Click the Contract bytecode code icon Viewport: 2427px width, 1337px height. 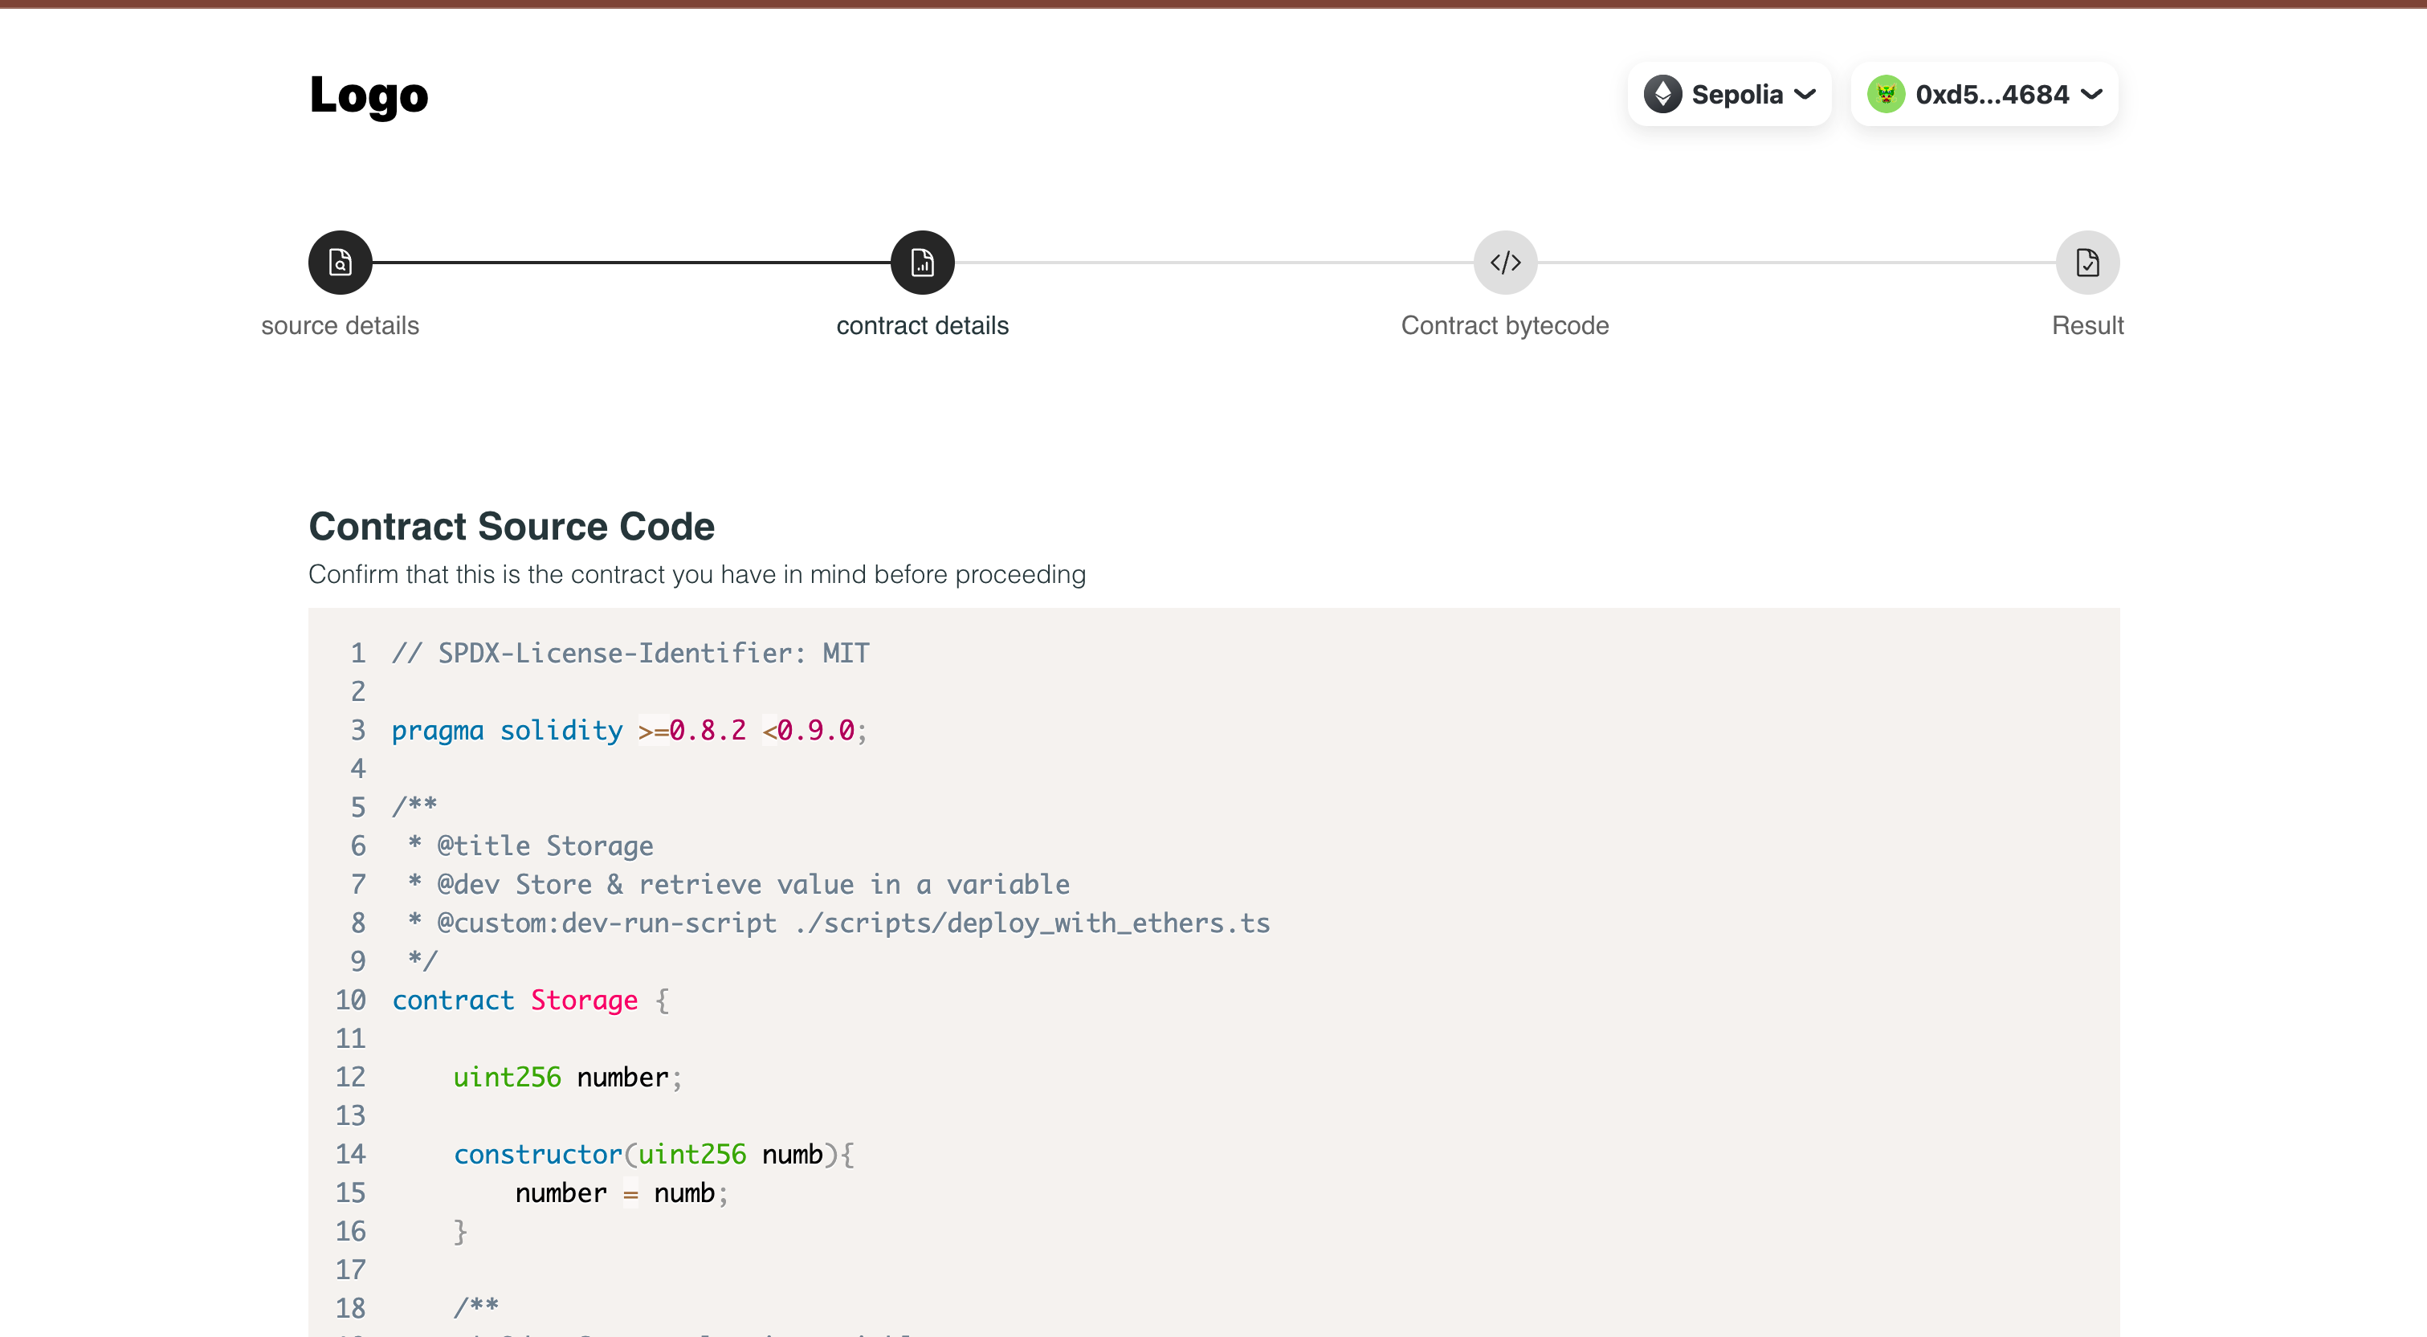[1504, 262]
